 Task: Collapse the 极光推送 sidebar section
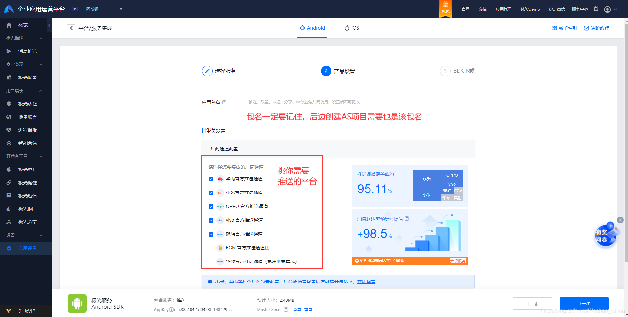(x=41, y=38)
